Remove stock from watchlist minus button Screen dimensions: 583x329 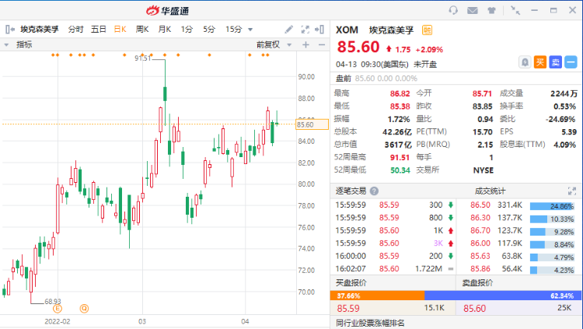571,62
